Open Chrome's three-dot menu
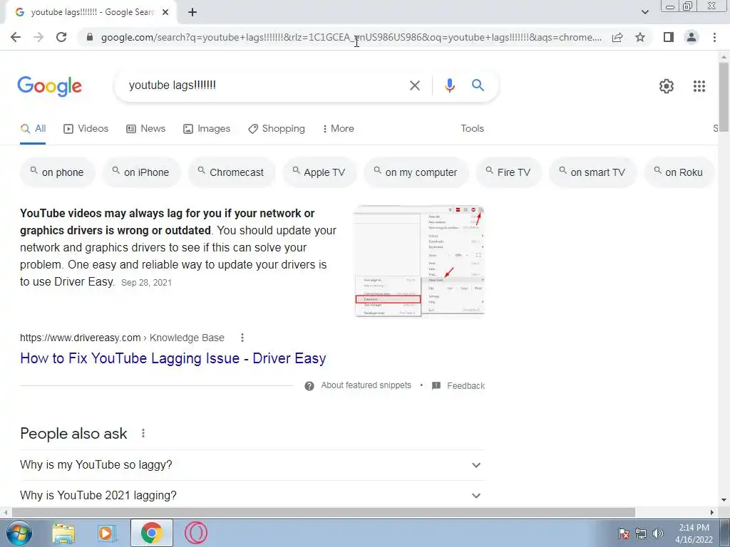The height and width of the screenshot is (547, 730). (714, 37)
